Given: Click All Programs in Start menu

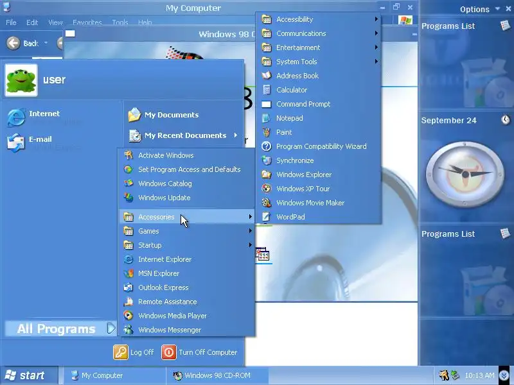Looking at the screenshot, I should (61, 329).
